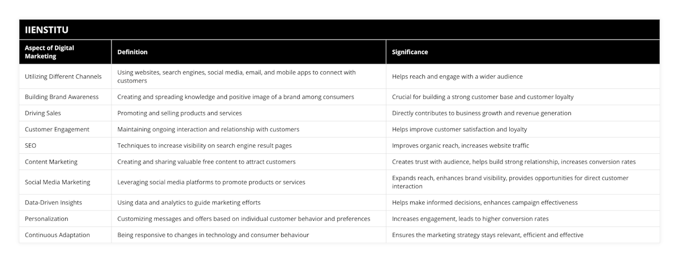Viewport: 679px width, 262px height.
Task: Select the 'Personalization' row label
Action: (46, 218)
